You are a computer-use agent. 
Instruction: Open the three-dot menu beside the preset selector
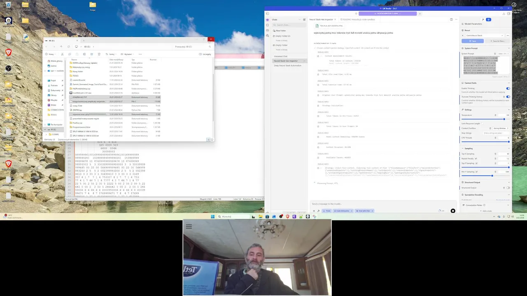click(x=508, y=35)
